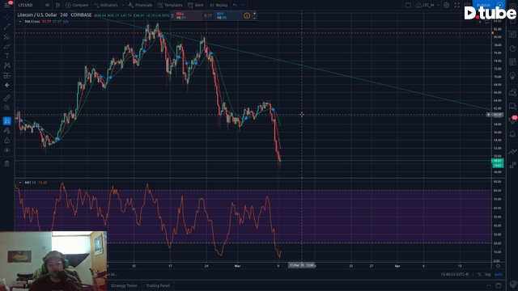Click the 15:40:53 (UTC-4) timezone selector

click(x=455, y=274)
